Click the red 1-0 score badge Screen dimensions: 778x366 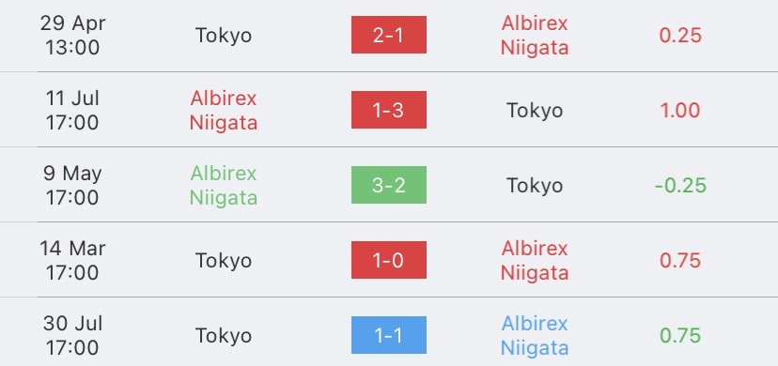click(388, 260)
